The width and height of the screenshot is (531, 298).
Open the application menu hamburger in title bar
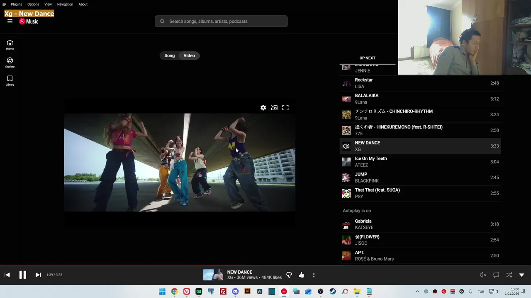coord(4,4)
